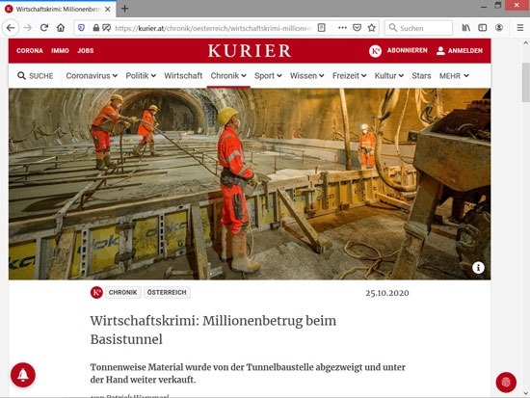Bookmark this page with the star icon
This screenshot has width=530, height=398.
(x=371, y=28)
